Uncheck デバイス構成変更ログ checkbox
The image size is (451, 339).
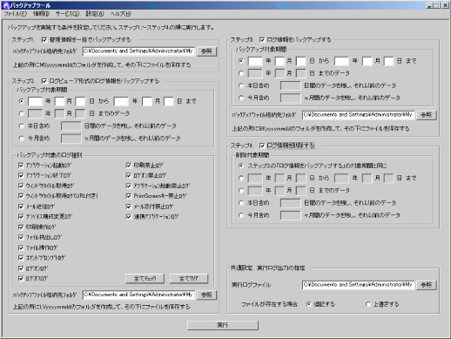click(x=21, y=217)
